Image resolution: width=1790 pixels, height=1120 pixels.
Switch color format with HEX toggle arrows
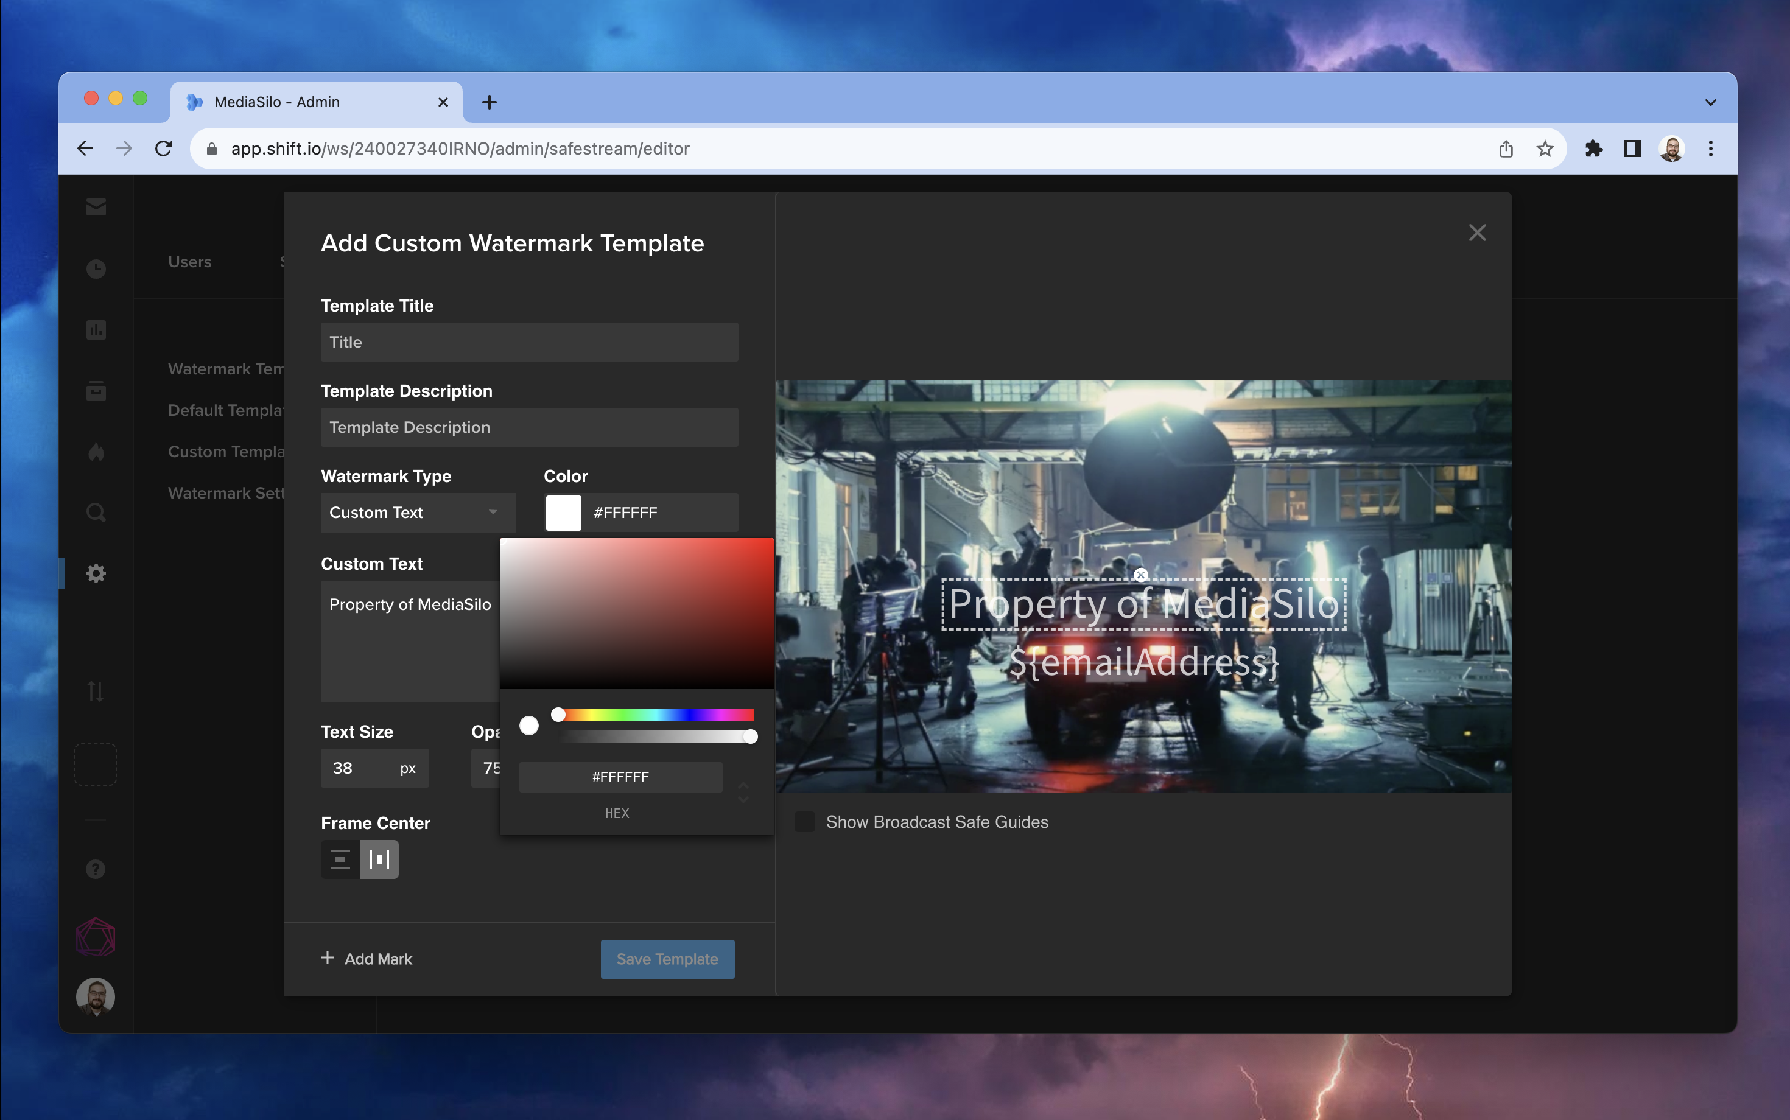click(x=743, y=792)
